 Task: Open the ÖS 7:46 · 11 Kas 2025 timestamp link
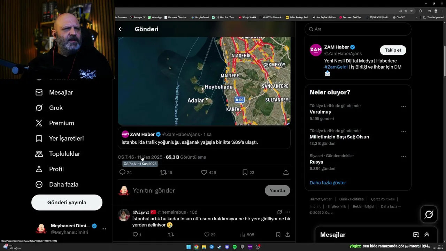tap(140, 157)
